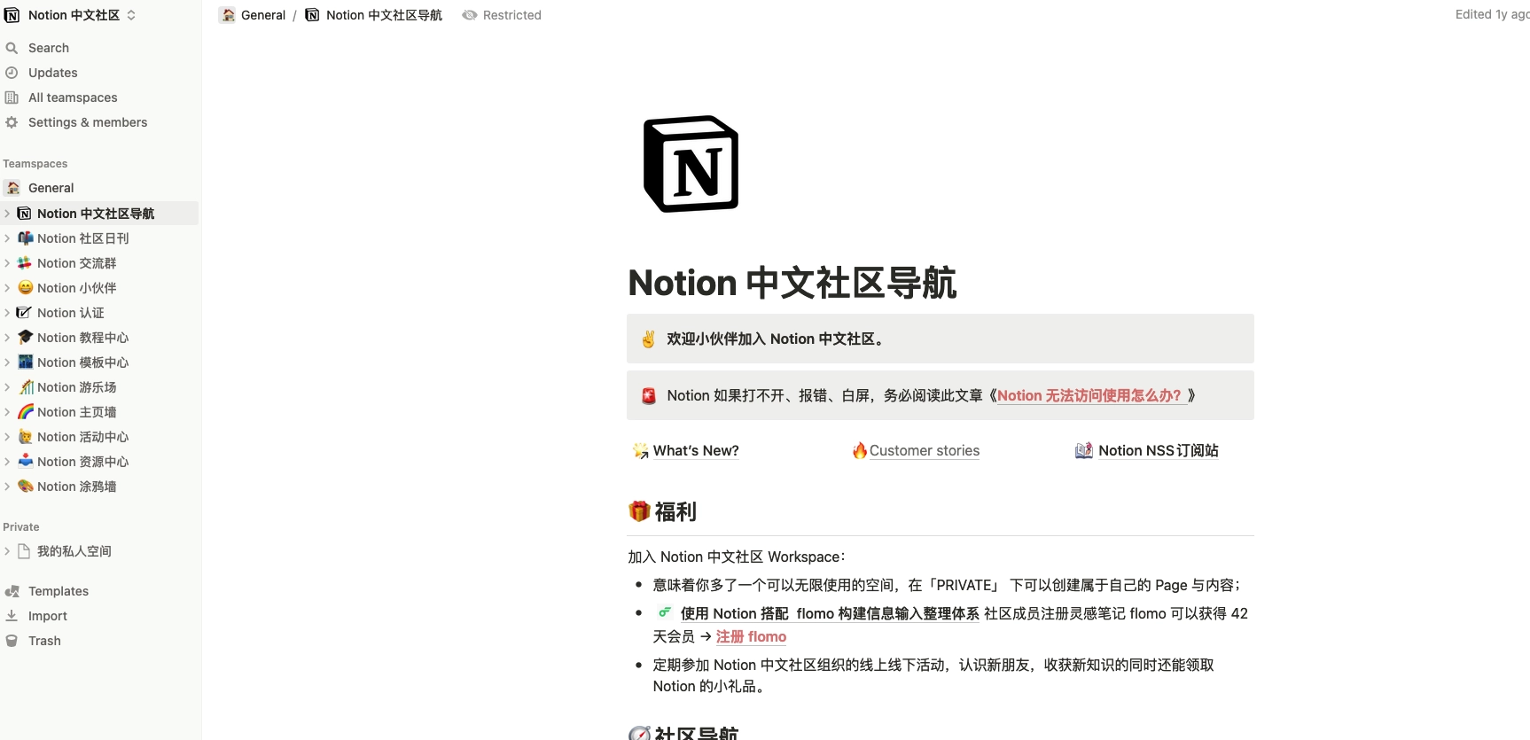The image size is (1530, 740).
Task: Click the Notion 教程中心 graduation cap icon
Action: coord(26,338)
